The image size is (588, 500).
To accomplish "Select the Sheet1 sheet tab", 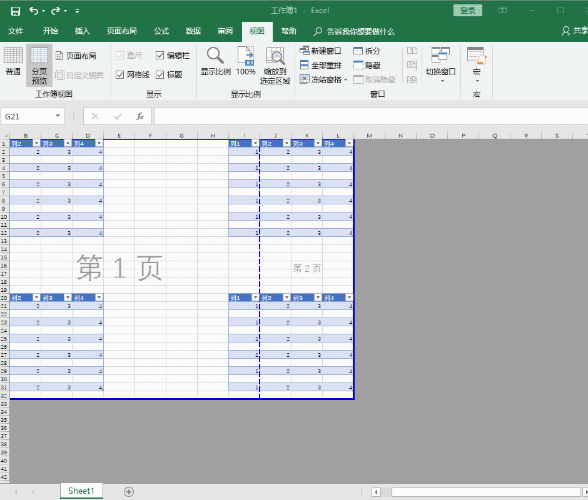I will pyautogui.click(x=81, y=491).
